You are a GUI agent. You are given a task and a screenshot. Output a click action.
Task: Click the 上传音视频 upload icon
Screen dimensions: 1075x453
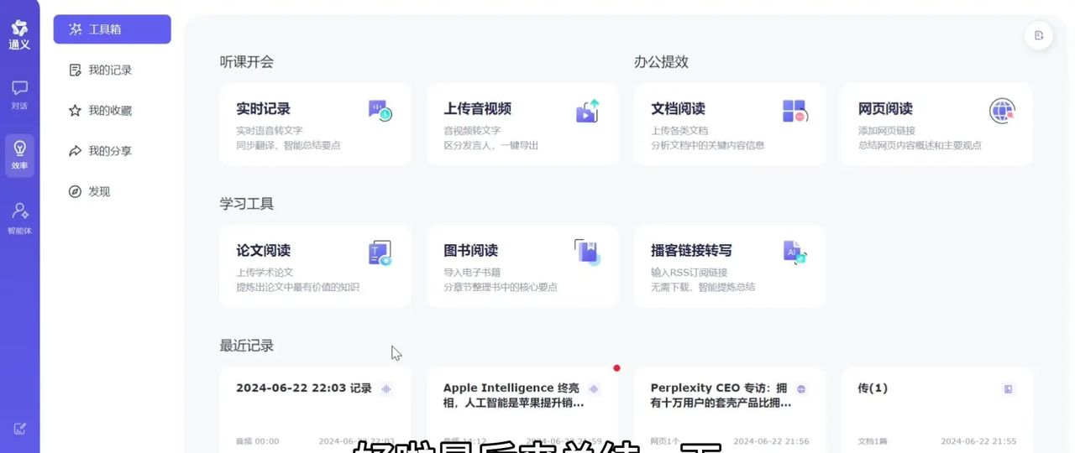[587, 111]
